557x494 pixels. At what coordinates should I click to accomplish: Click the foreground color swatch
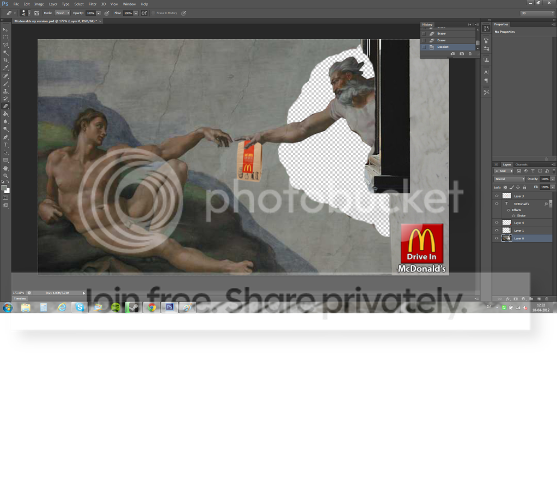pyautogui.click(x=4, y=188)
